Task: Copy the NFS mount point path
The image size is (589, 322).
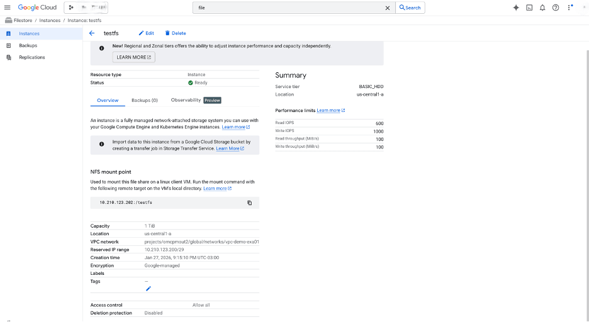Action: (249, 203)
